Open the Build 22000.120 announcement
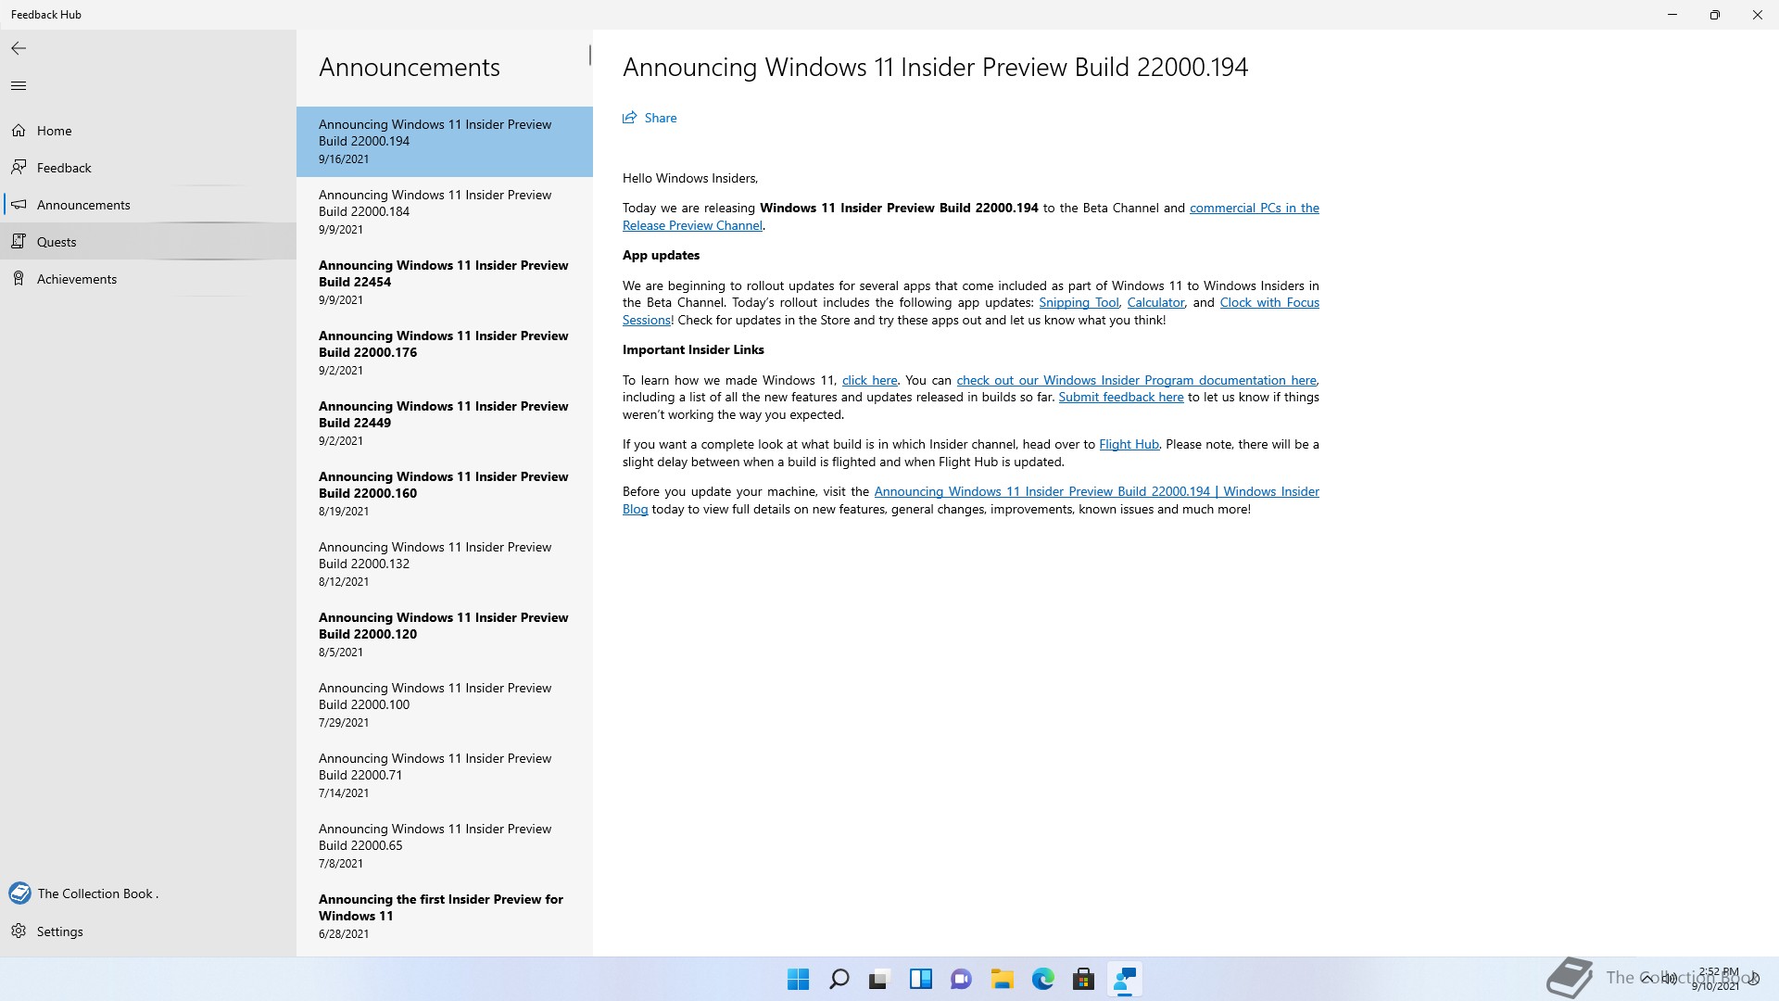This screenshot has height=1001, width=1779. coord(445,635)
